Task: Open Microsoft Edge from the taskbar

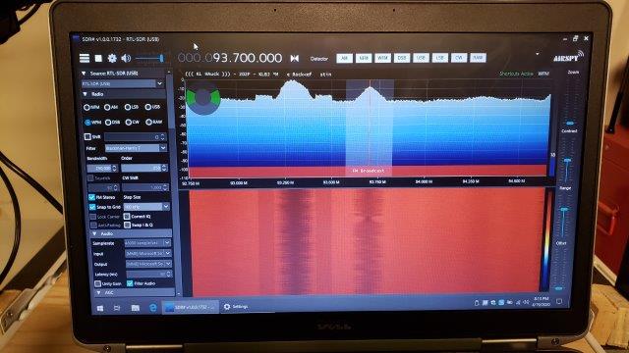Action: tap(153, 307)
